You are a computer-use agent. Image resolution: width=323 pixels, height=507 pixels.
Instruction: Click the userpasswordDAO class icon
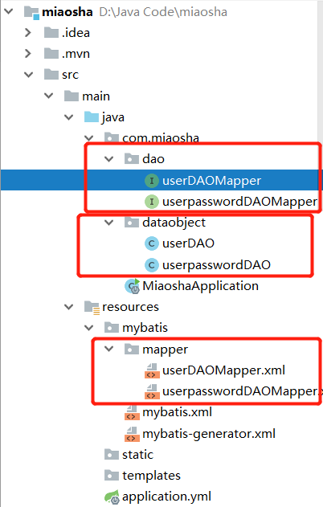point(151,265)
